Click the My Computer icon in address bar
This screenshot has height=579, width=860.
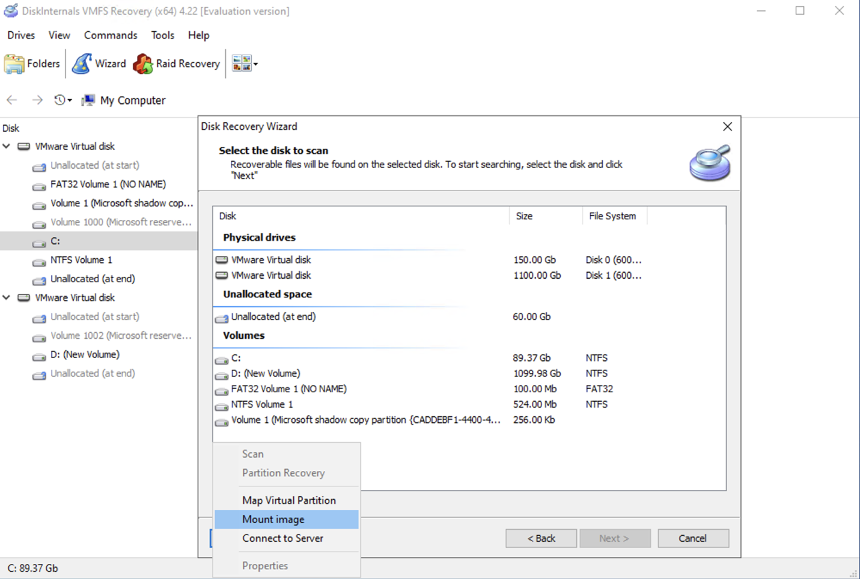pos(88,100)
